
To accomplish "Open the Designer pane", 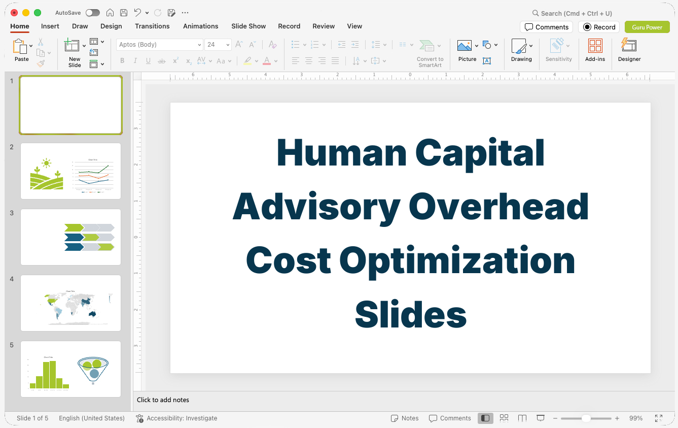I will pyautogui.click(x=629, y=50).
